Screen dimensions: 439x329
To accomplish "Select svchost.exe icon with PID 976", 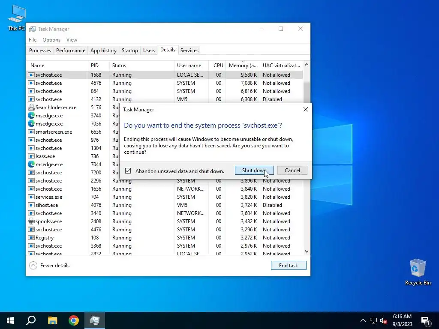I will click(31, 140).
